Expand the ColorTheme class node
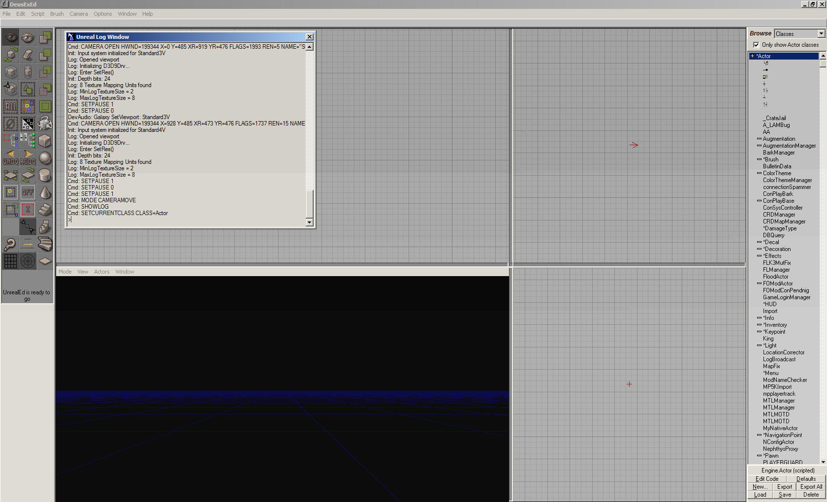This screenshot has width=827, height=502. click(x=759, y=173)
